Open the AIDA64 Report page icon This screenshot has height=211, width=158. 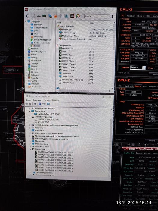click(33, 16)
